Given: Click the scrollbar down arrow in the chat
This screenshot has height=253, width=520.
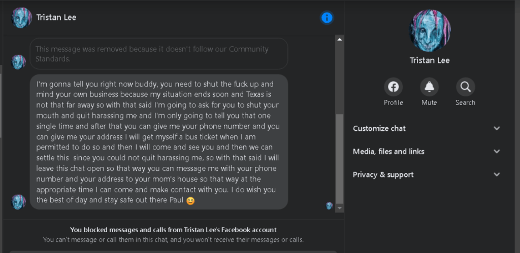Looking at the screenshot, I should [340, 207].
